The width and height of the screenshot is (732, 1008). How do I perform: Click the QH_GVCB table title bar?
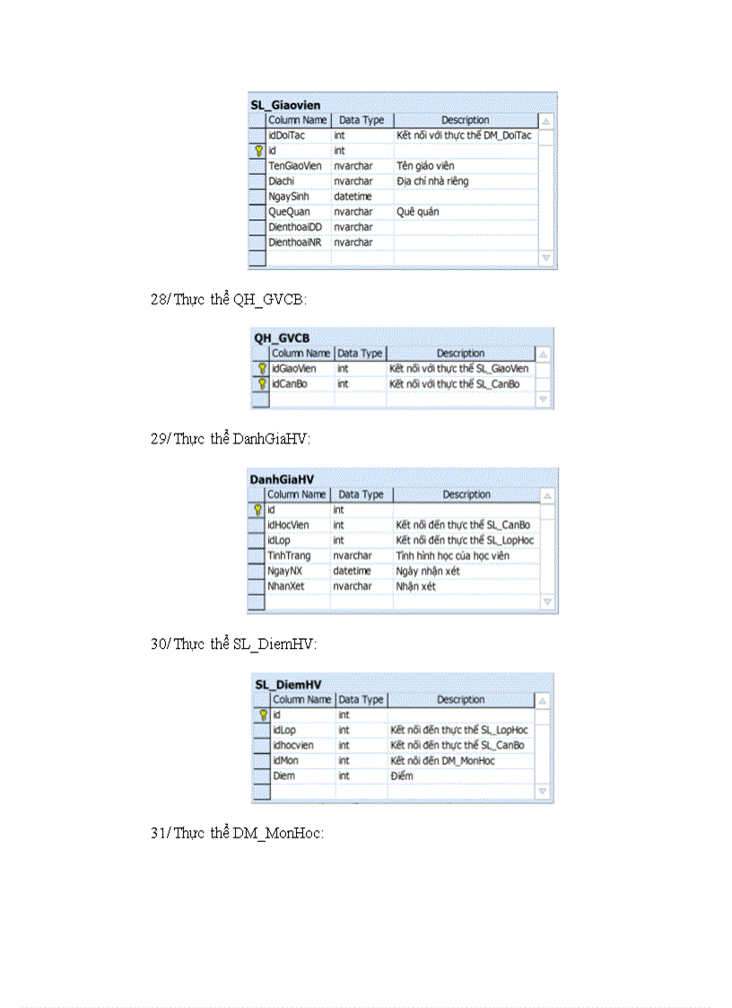(x=283, y=337)
